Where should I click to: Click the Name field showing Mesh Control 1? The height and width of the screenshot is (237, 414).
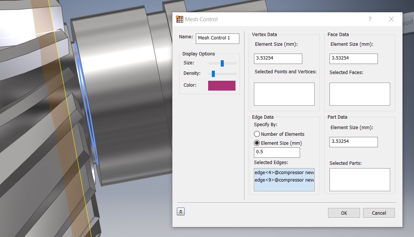(x=217, y=38)
